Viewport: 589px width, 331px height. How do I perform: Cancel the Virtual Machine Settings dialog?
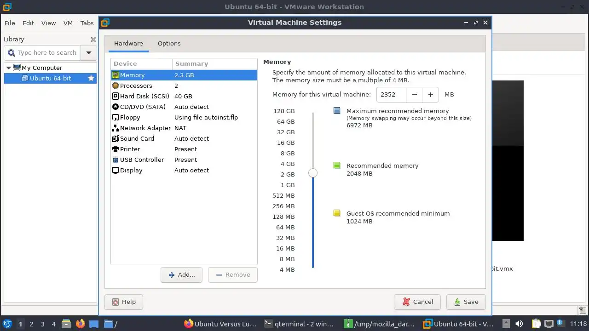point(417,302)
